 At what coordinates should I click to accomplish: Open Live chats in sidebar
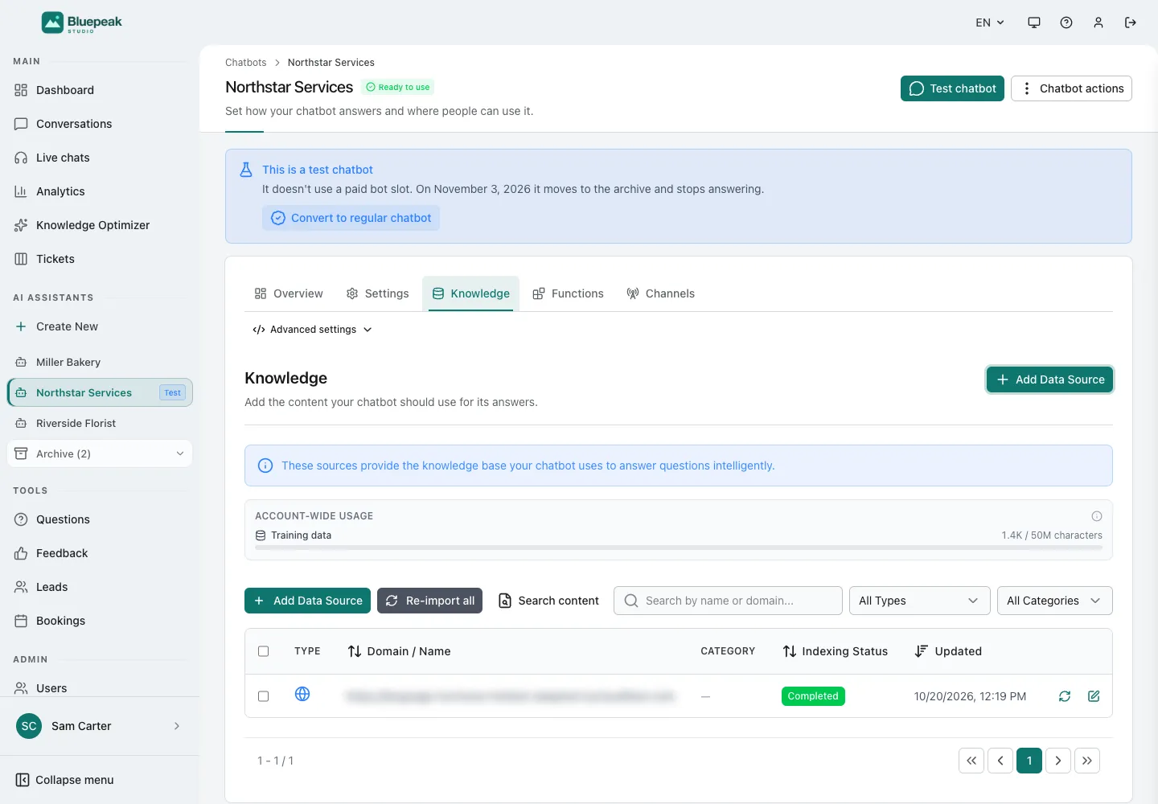click(x=100, y=158)
